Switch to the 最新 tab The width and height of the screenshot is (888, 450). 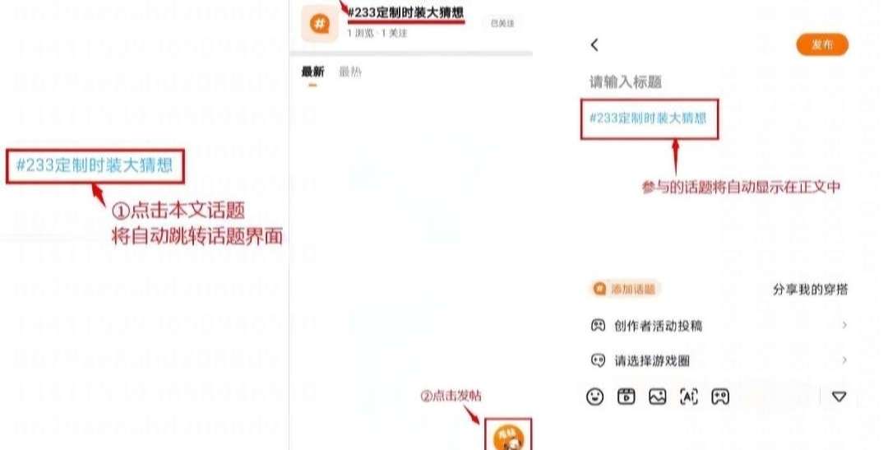(312, 72)
